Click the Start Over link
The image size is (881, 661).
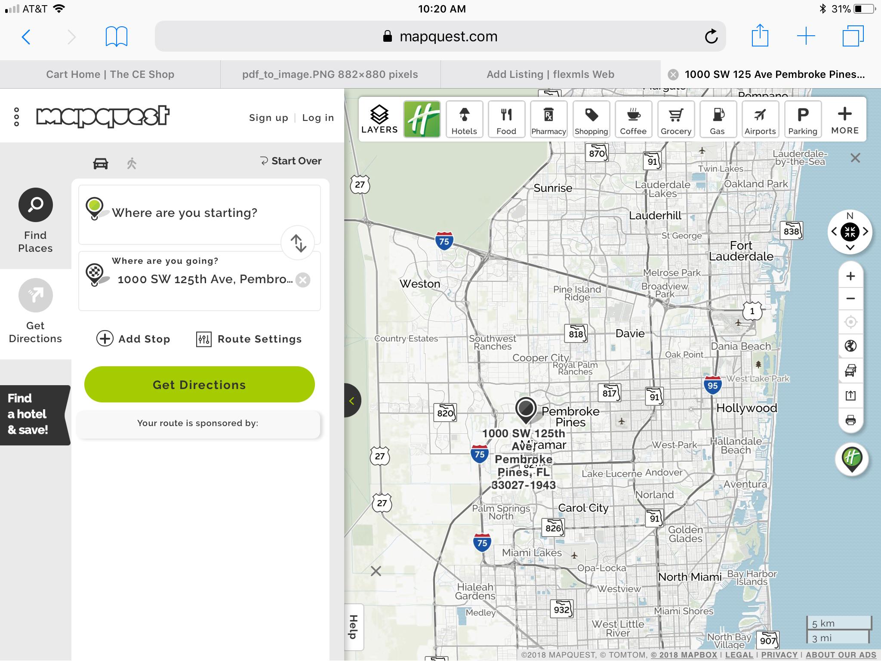pos(291,161)
